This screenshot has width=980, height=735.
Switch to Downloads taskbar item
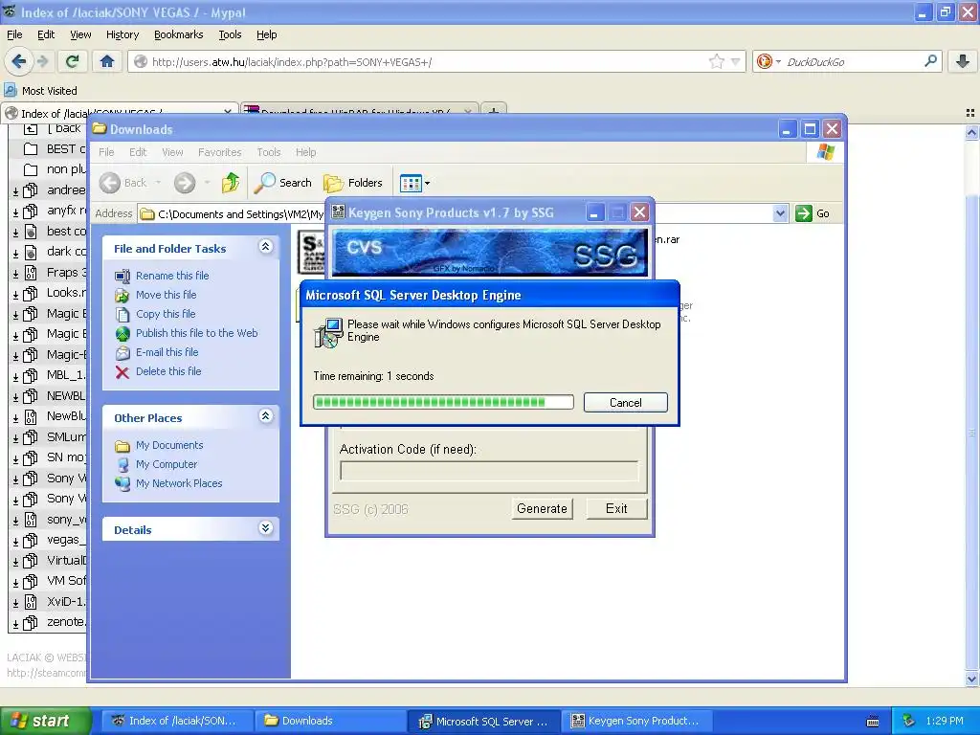tap(330, 722)
